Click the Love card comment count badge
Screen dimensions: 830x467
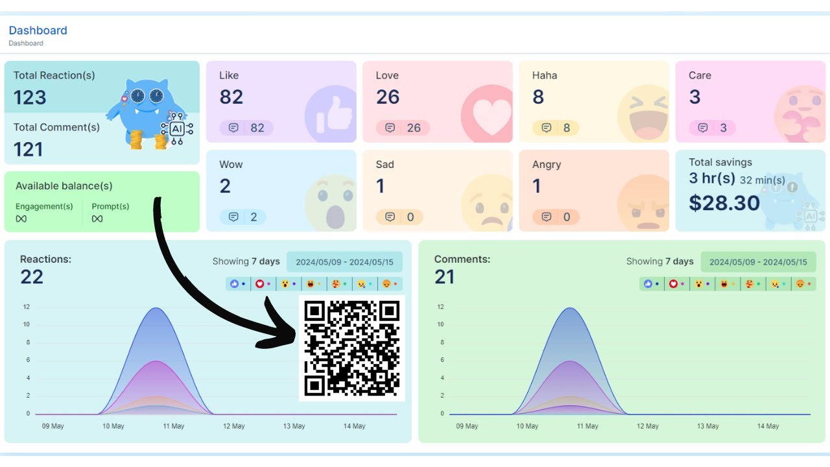click(x=403, y=128)
